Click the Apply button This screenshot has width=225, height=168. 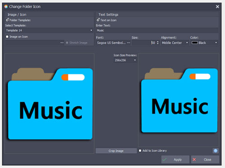[x=175, y=159]
